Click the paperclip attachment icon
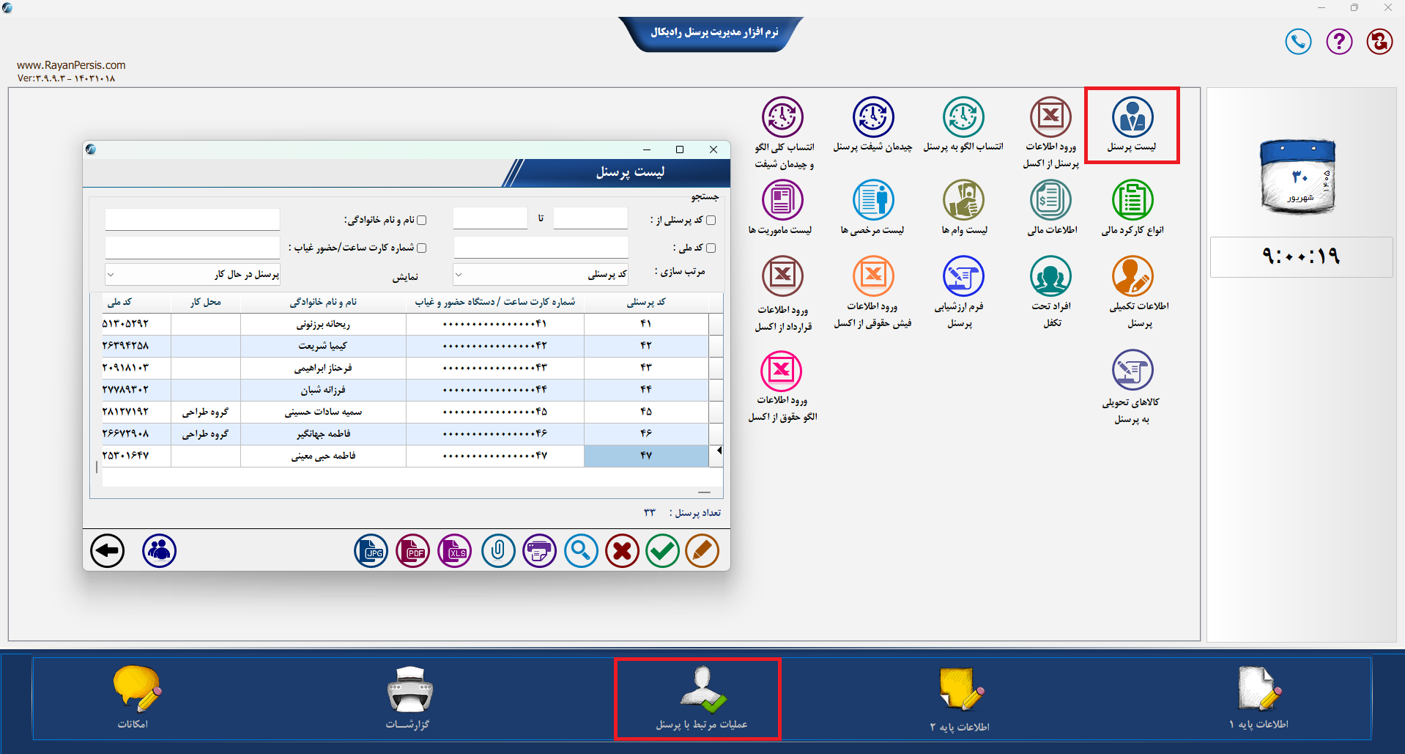 pos(498,551)
